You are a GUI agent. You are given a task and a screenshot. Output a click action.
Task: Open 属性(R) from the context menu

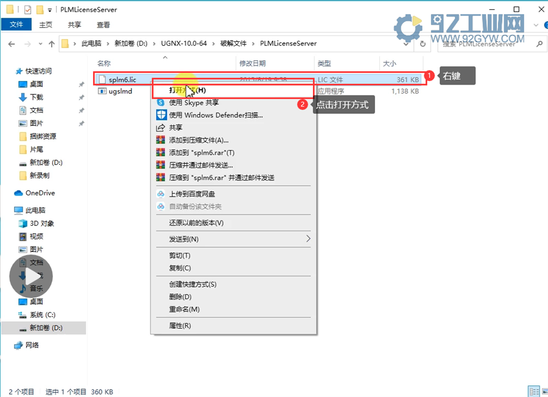(233, 326)
